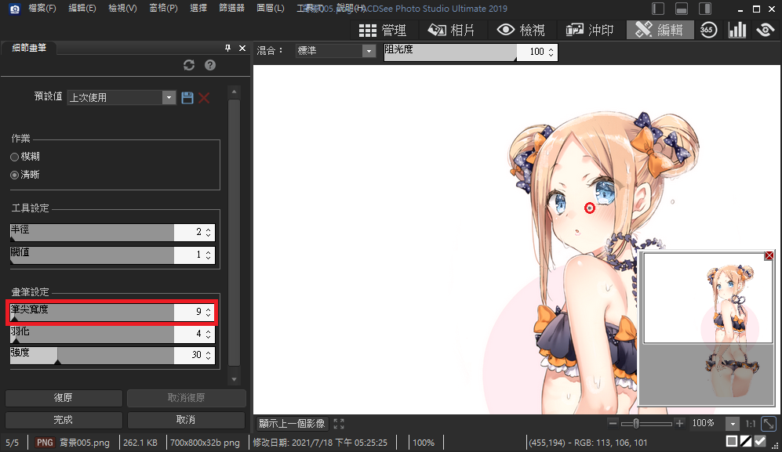Open the 篩選器 menu
782x452 pixels.
pos(232,9)
